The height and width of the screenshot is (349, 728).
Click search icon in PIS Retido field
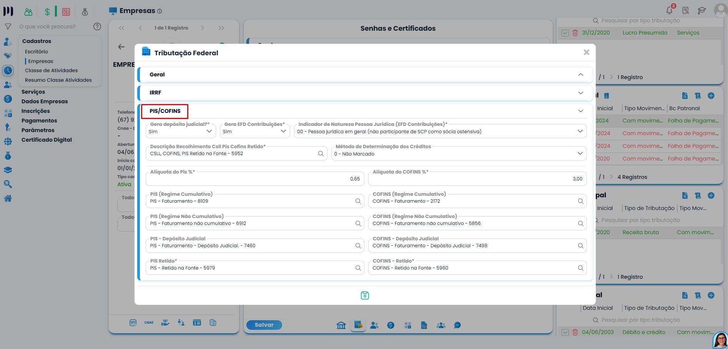pyautogui.click(x=358, y=268)
